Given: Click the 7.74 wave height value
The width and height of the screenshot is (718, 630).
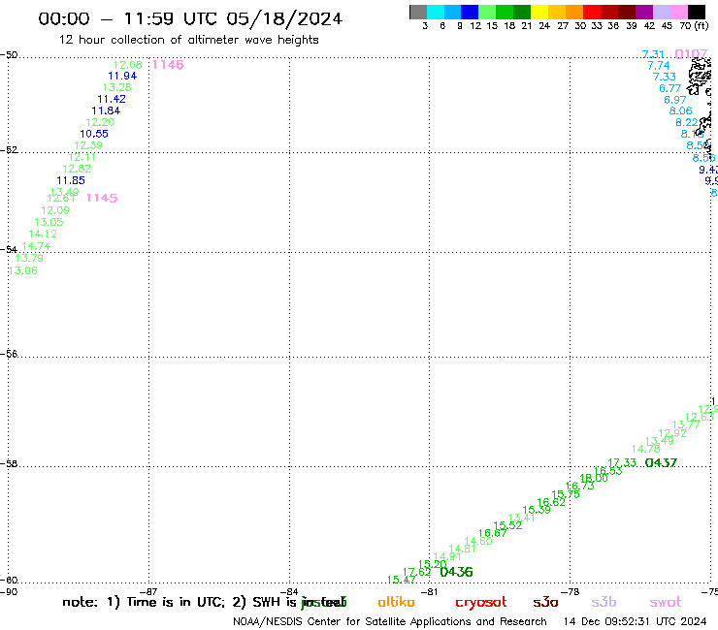Looking at the screenshot, I should 659,66.
